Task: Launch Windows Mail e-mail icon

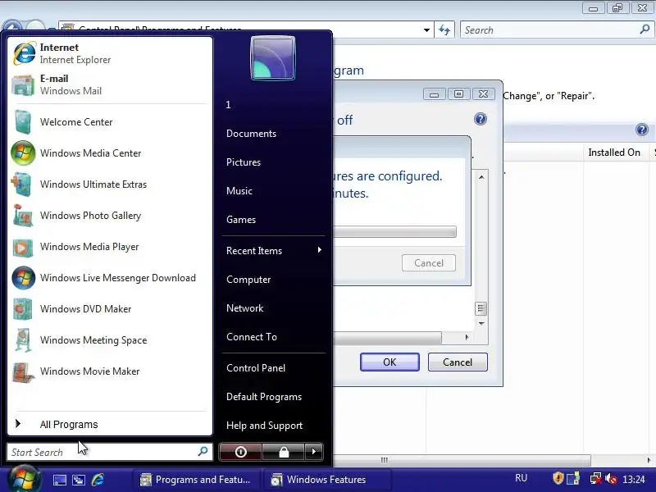Action: (x=24, y=85)
